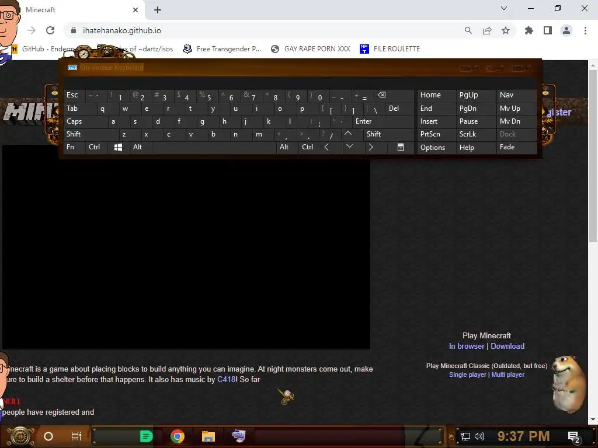Click the right arrow key on keyboard
The height and width of the screenshot is (448, 598).
(x=371, y=147)
